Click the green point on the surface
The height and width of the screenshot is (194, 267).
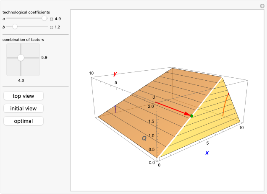(x=191, y=115)
